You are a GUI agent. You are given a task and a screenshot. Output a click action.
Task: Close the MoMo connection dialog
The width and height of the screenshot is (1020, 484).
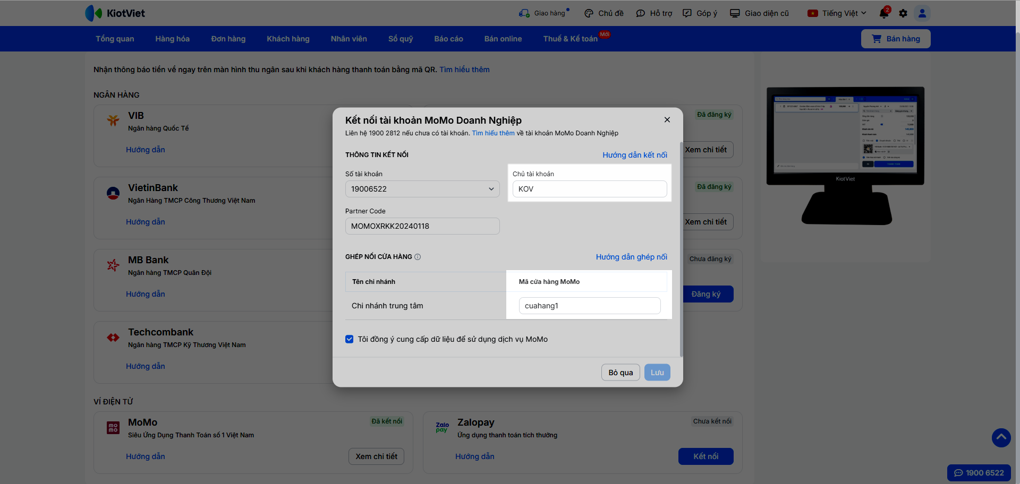tap(667, 120)
